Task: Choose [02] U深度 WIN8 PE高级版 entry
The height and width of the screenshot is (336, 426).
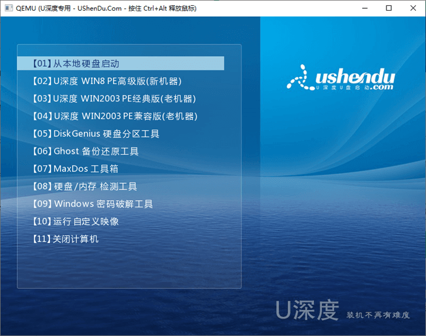Action: pos(107,81)
